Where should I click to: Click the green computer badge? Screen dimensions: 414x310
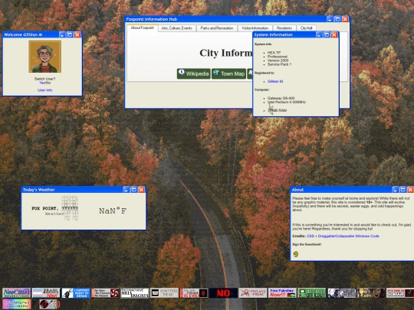312,293
